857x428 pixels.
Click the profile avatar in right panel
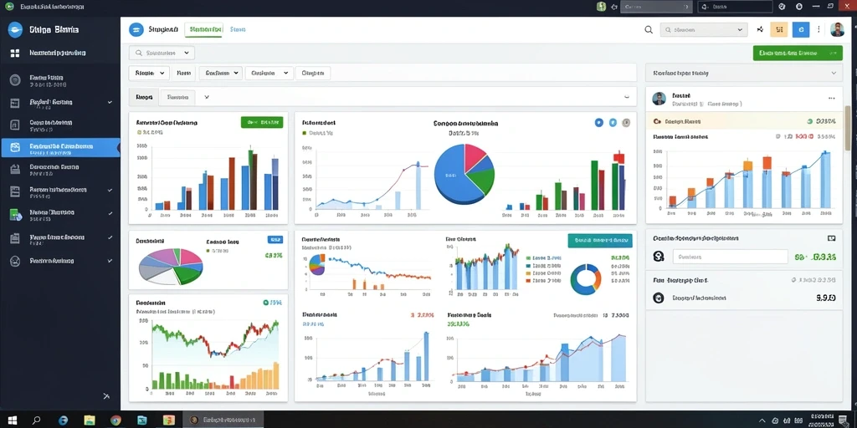(x=659, y=99)
